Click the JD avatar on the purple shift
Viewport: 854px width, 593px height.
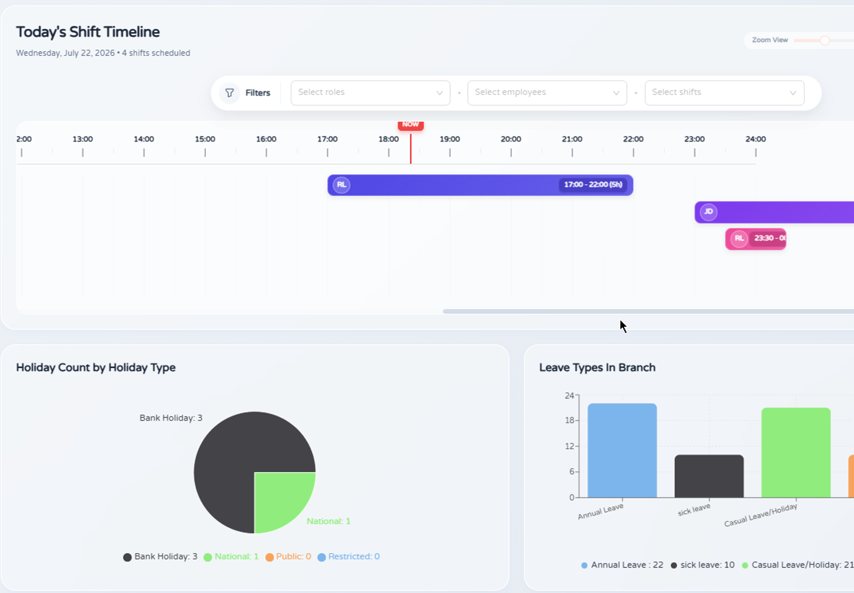tap(709, 212)
